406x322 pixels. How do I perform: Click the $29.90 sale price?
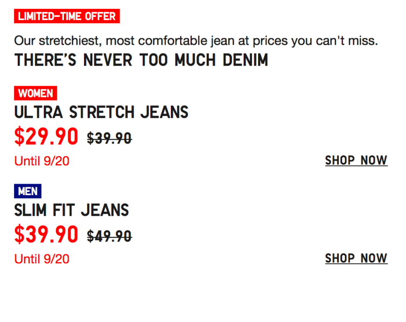46,136
